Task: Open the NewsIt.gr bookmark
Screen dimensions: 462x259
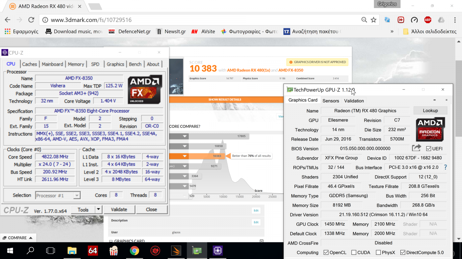Action: (171, 31)
